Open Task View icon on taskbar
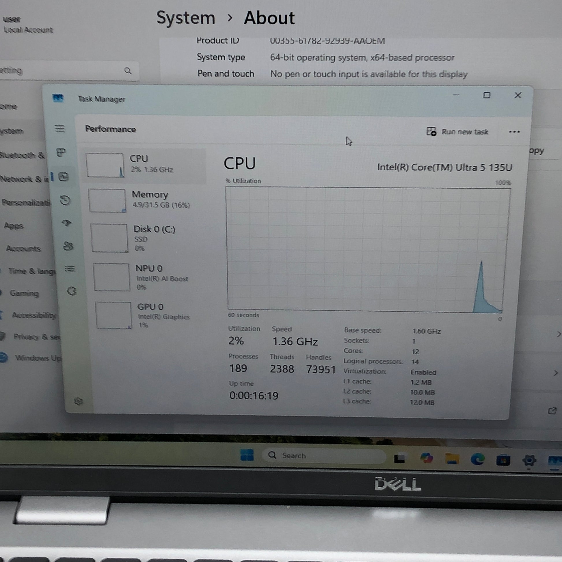The height and width of the screenshot is (562, 562). click(399, 459)
